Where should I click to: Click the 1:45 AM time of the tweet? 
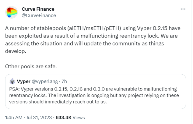pos(14,117)
